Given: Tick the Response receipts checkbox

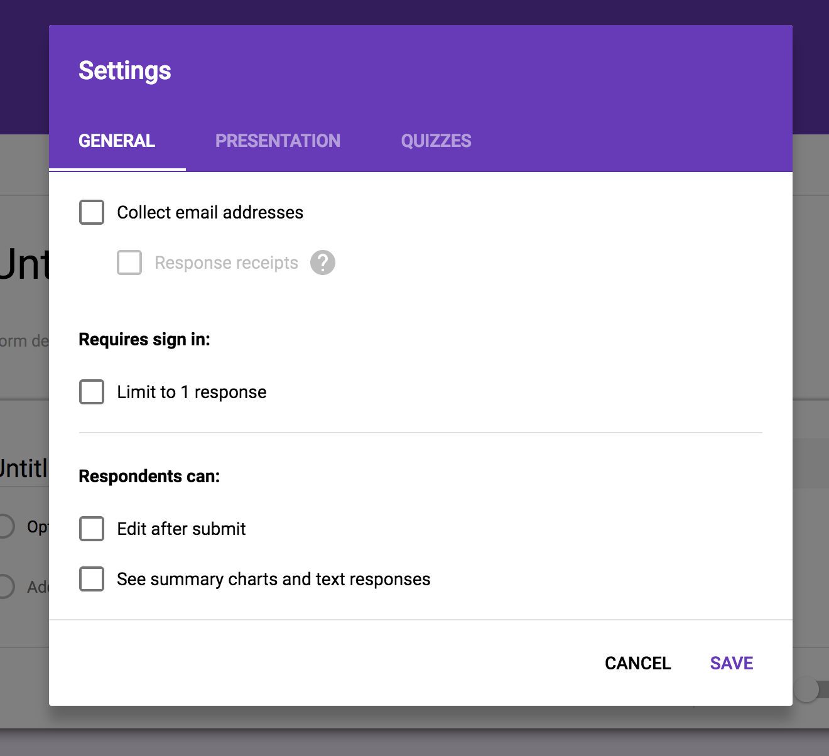Looking at the screenshot, I should pyautogui.click(x=129, y=262).
